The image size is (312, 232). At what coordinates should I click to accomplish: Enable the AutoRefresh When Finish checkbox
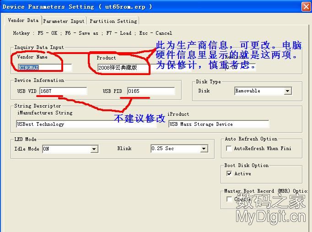point(229,148)
